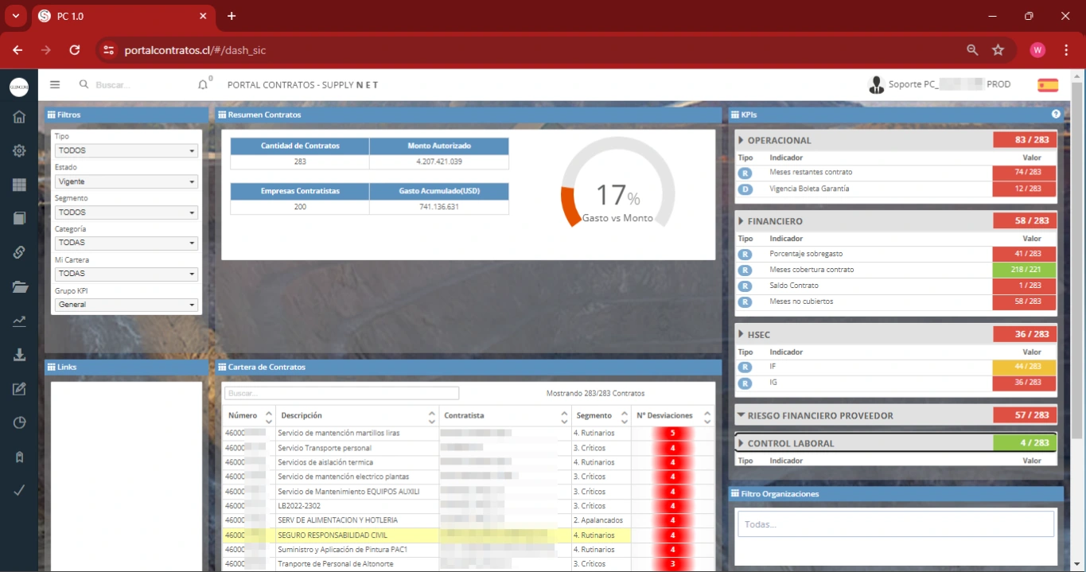This screenshot has height=572, width=1086.
Task: Click the KPIs help question mark icon
Action: click(1056, 115)
